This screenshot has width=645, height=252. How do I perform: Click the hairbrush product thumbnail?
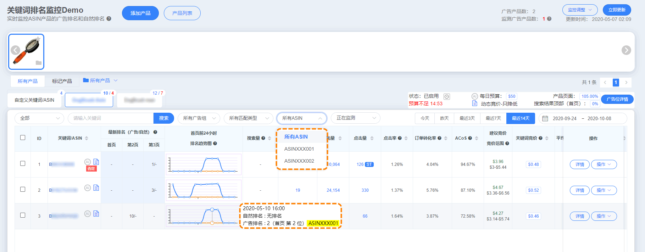tap(26, 51)
